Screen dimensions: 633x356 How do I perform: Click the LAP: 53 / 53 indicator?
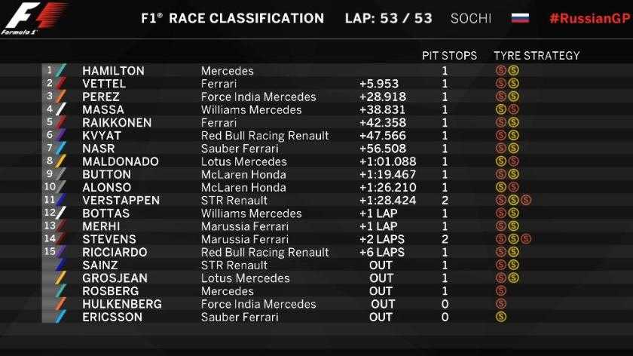click(389, 18)
